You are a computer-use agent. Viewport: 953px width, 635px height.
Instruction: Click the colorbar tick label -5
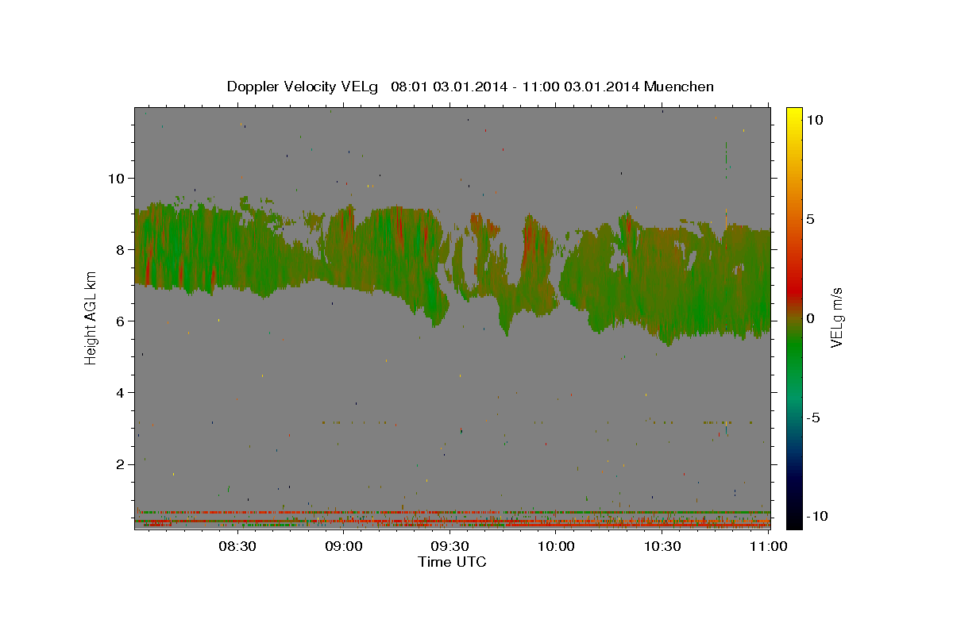pyautogui.click(x=812, y=418)
